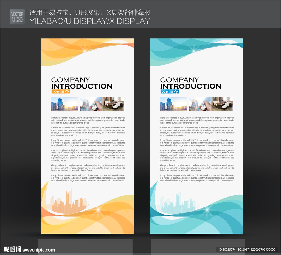Select "Long-term uphold the high-tech world" paragraph, blue banner
The image size is (281, 255).
(197, 155)
